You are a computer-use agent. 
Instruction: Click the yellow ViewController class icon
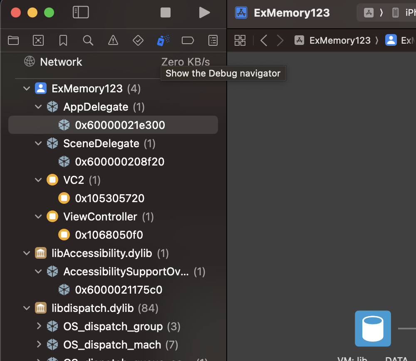point(52,216)
